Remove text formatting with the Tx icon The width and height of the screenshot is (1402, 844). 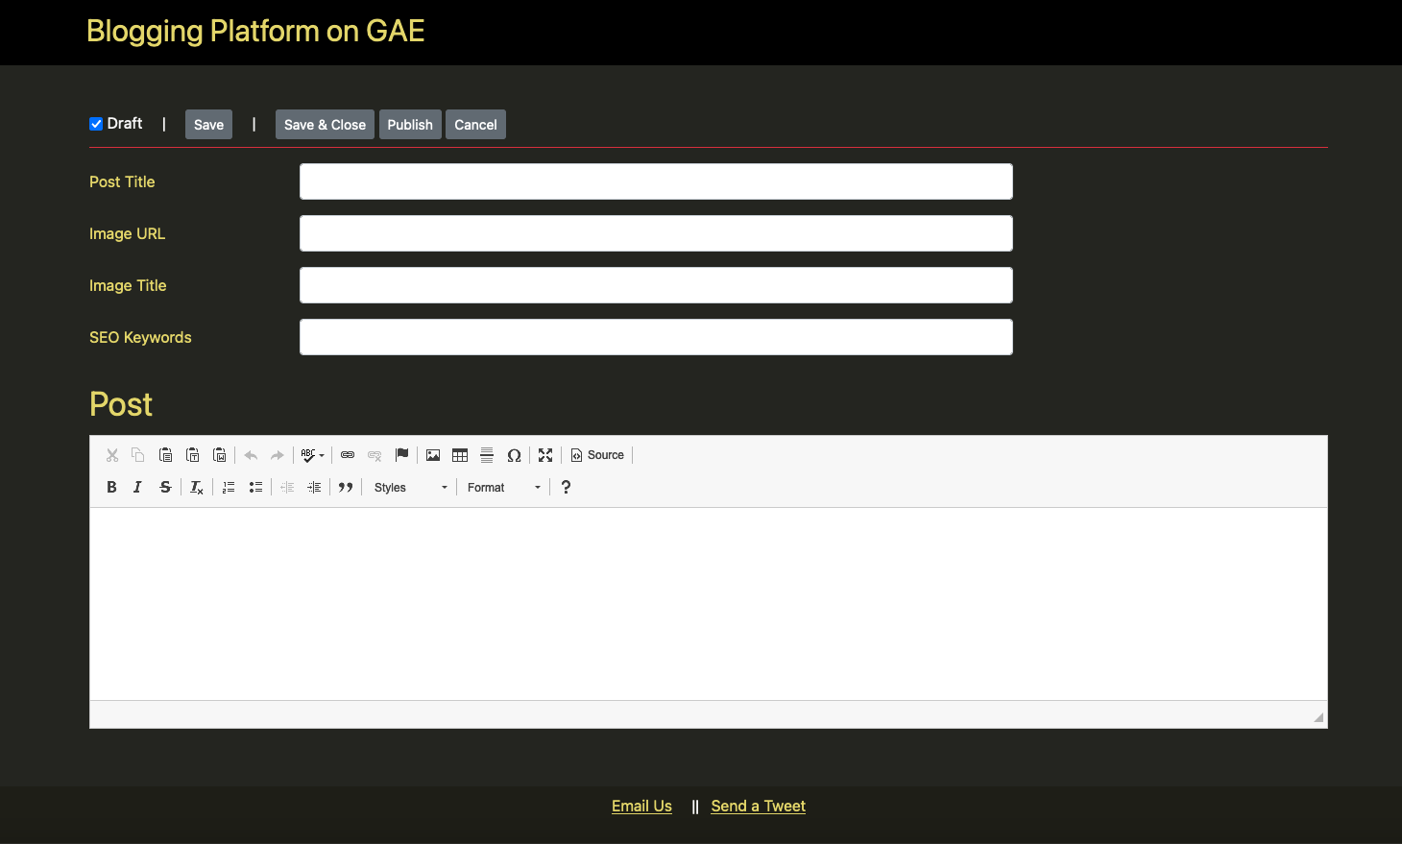pos(196,487)
